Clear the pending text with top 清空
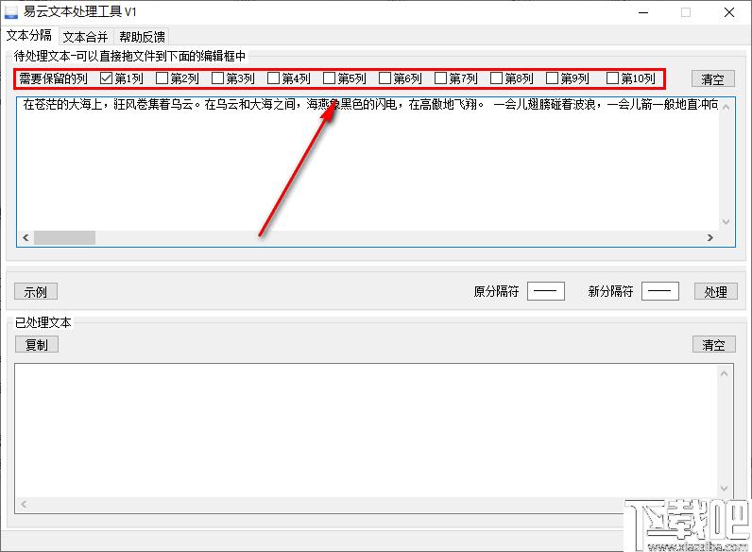752x552 pixels. [712, 78]
